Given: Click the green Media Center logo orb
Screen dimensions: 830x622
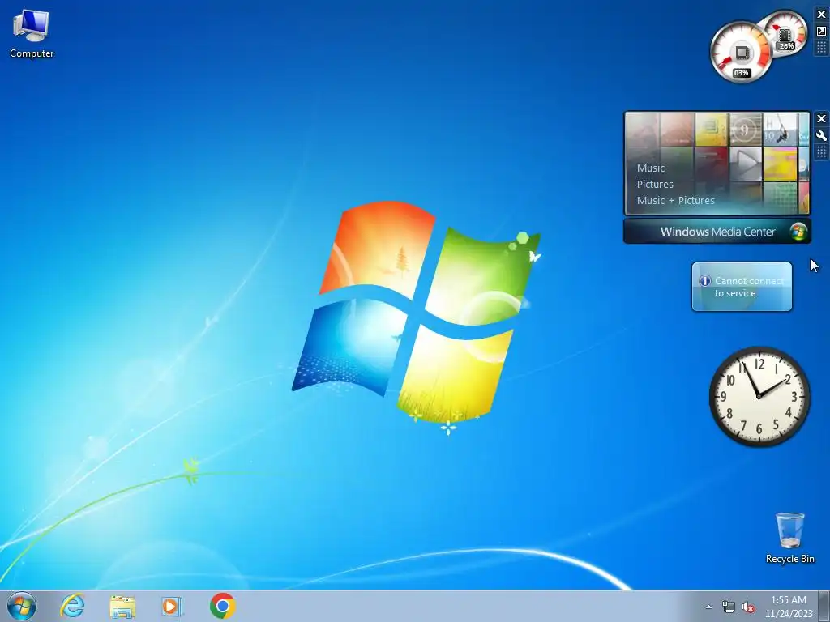Looking at the screenshot, I should [x=798, y=232].
